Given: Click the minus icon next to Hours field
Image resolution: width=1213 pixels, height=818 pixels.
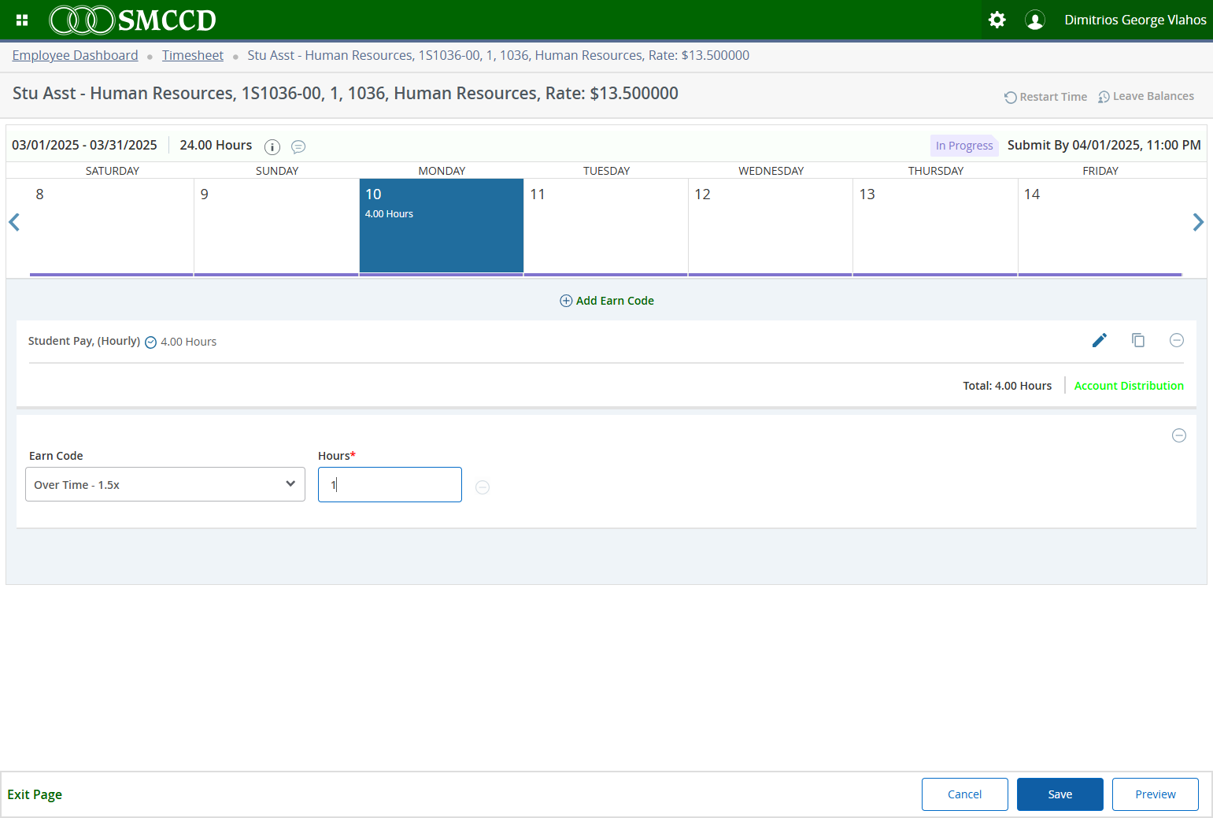Looking at the screenshot, I should click(x=483, y=487).
